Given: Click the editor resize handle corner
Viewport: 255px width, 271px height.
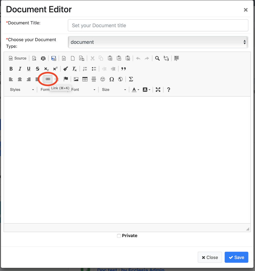Looking at the screenshot, I should tap(248, 229).
